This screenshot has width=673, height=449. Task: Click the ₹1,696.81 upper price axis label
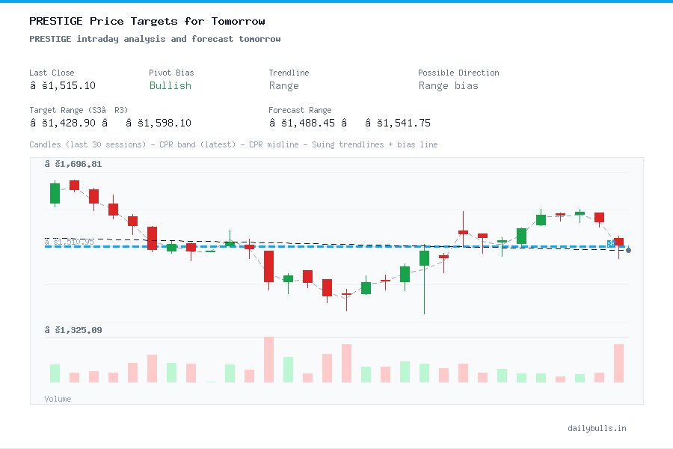point(73,164)
